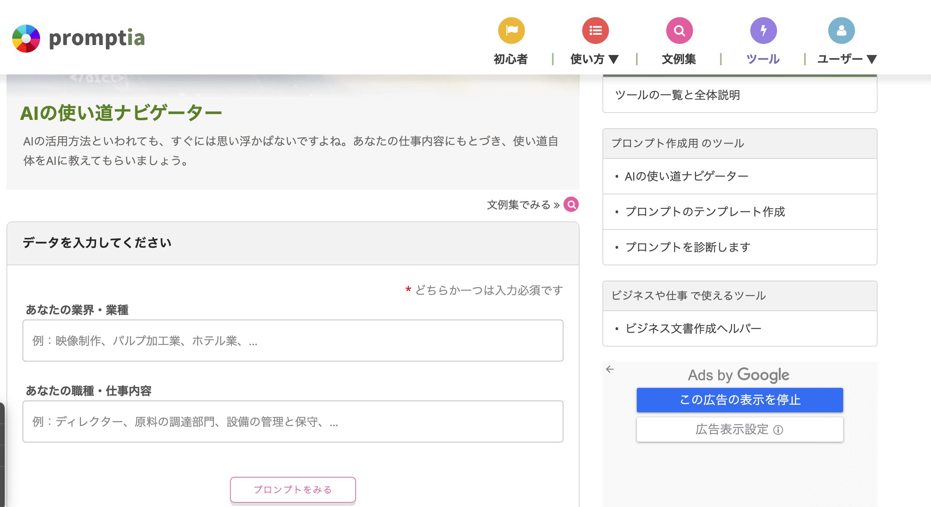Click the pink magnifier examples icon in header
This screenshot has width=931, height=507.
[x=679, y=31]
